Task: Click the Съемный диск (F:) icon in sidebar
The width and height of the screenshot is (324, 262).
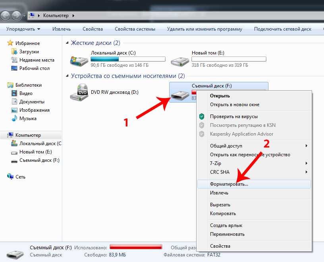Action: click(14, 161)
